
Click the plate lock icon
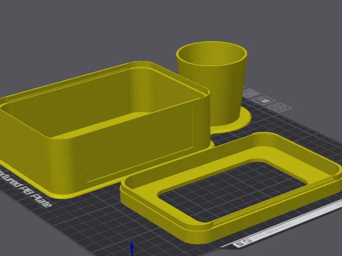pyautogui.click(x=264, y=100)
